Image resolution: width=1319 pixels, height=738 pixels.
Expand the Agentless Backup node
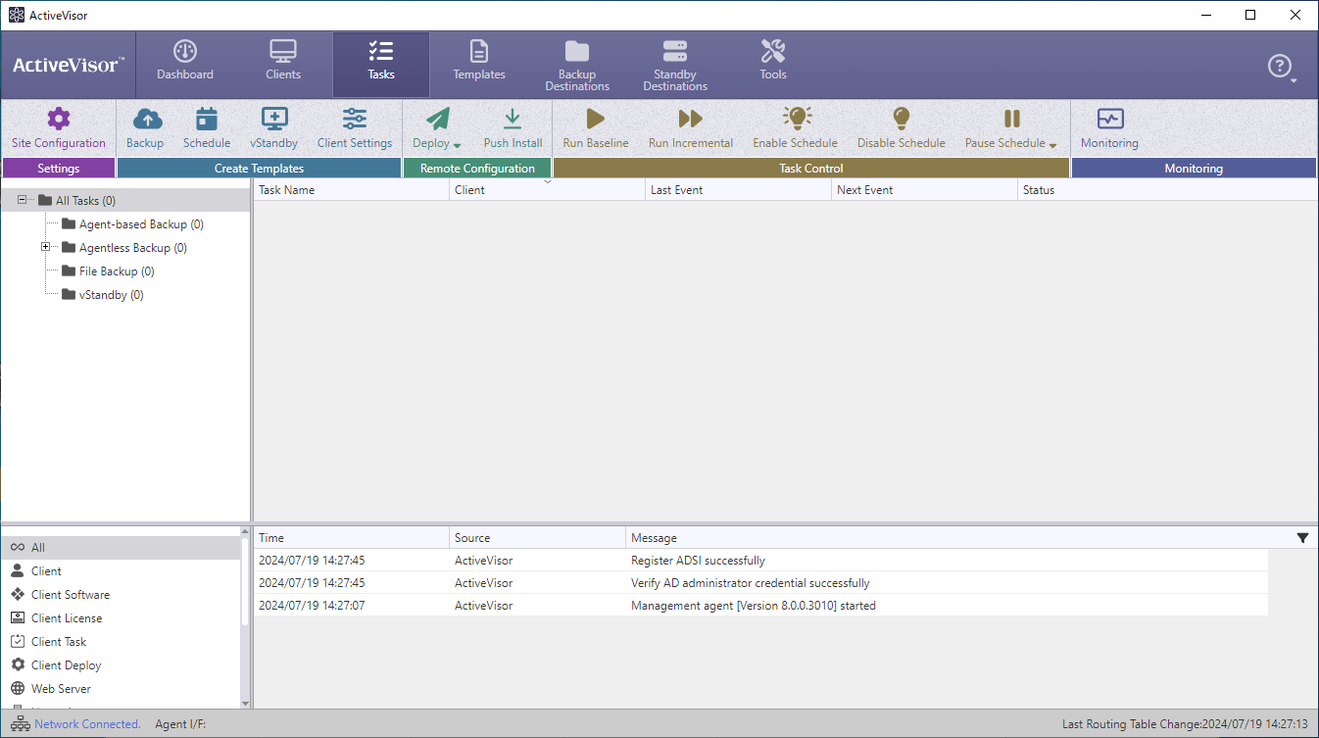(x=45, y=247)
